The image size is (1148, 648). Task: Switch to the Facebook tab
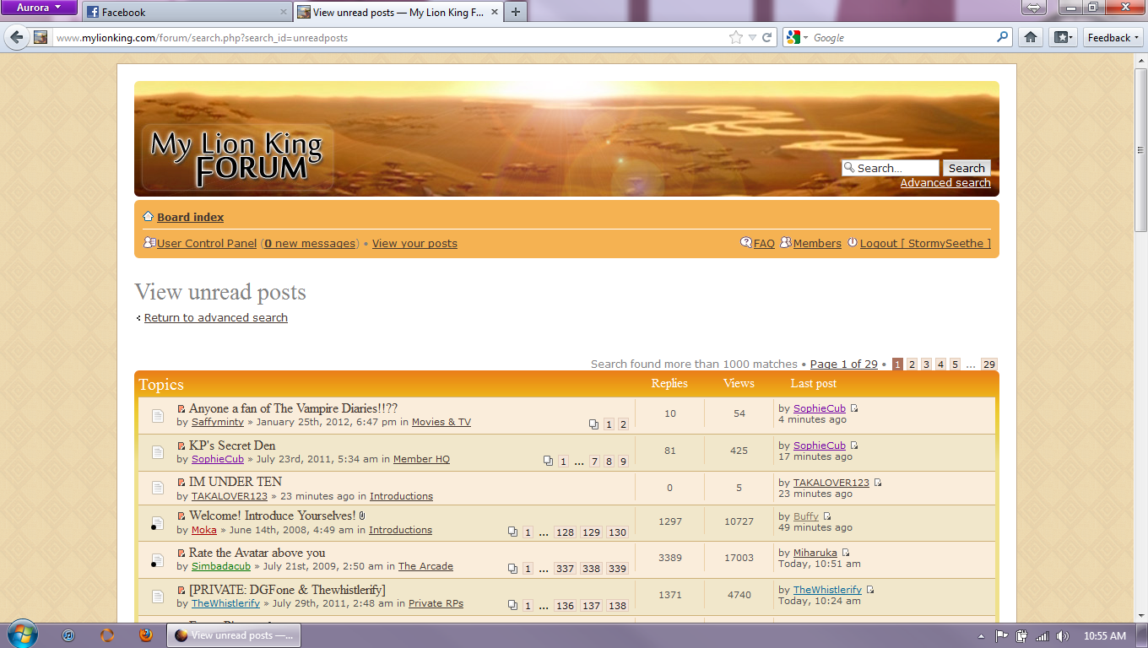click(x=186, y=12)
